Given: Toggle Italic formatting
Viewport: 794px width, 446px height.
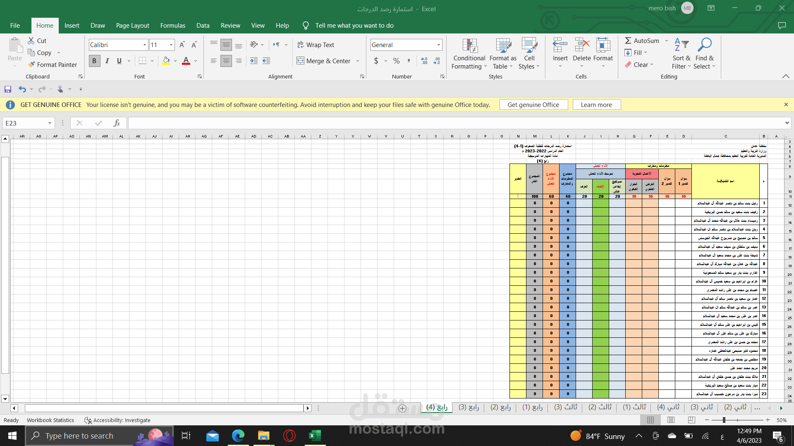Looking at the screenshot, I should pos(107,61).
